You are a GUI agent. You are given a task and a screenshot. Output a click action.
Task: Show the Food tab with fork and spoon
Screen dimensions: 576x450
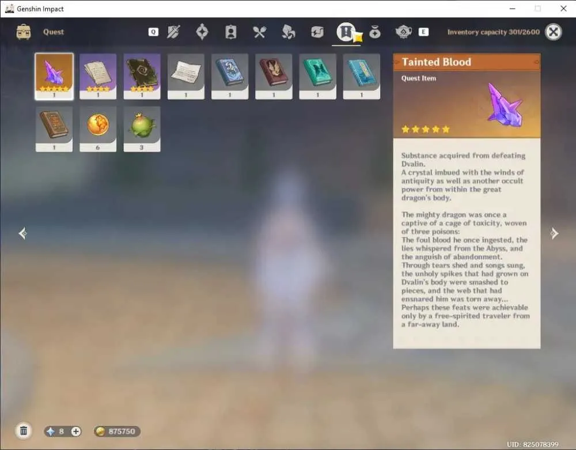tap(259, 32)
